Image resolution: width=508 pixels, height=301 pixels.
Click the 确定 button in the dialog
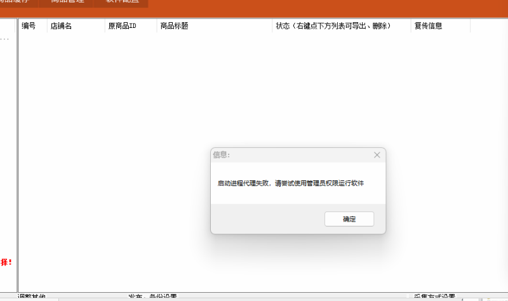(x=349, y=219)
